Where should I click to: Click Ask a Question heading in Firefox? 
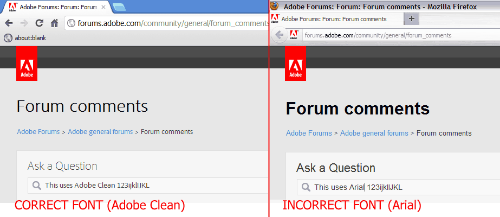(336, 168)
